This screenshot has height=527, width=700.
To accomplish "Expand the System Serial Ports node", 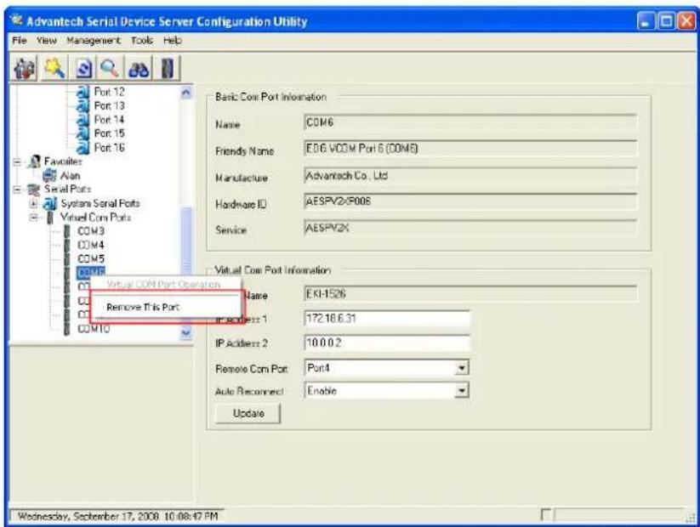I will coord(33,204).
